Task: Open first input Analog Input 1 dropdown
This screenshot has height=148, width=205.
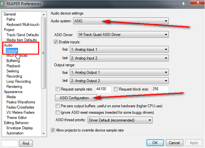Action: [x=119, y=49]
